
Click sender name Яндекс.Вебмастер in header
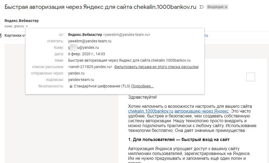[21, 21]
